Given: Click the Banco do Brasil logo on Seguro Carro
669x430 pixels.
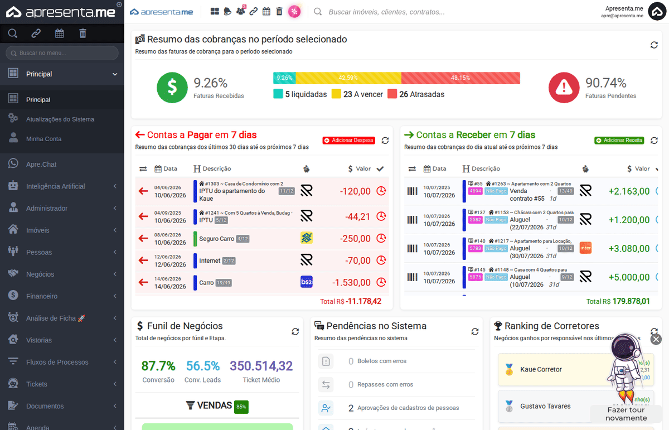Looking at the screenshot, I should click(307, 238).
